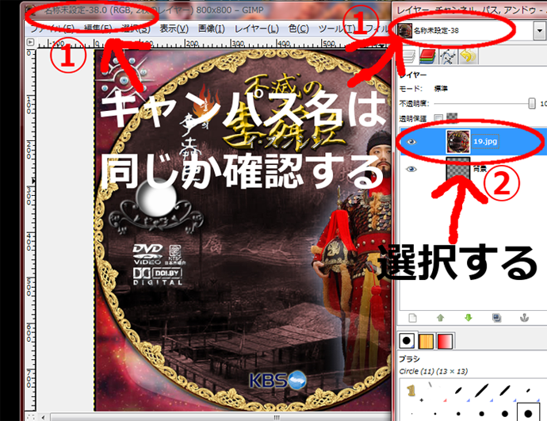Select the 背景 layer checkered thumbnail
This screenshot has width=547, height=421.
458,170
